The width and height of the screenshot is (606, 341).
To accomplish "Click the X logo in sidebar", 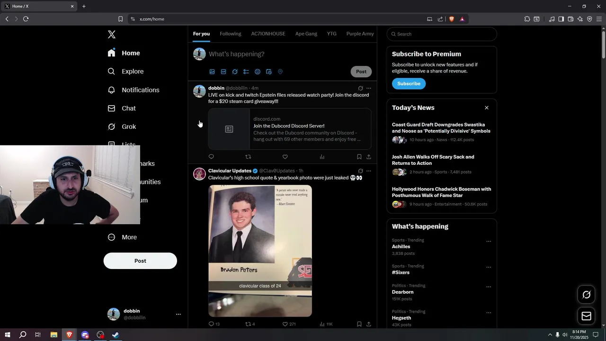I will tap(112, 35).
